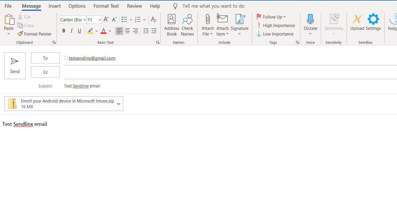The image size is (397, 203).
Task: Toggle numbered list
Action: [x=138, y=20]
